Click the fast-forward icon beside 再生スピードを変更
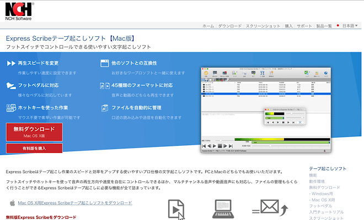364x220 pixels. pyautogui.click(x=11, y=63)
